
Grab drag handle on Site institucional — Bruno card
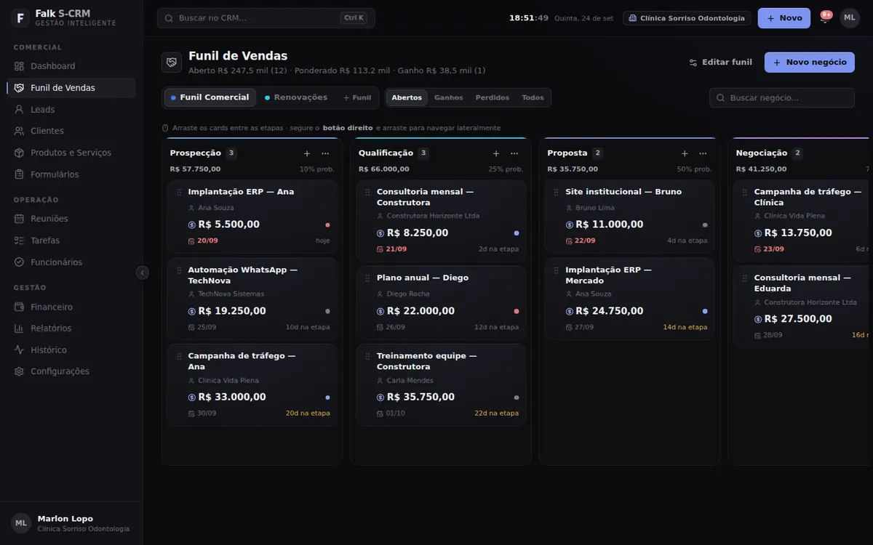[557, 192]
